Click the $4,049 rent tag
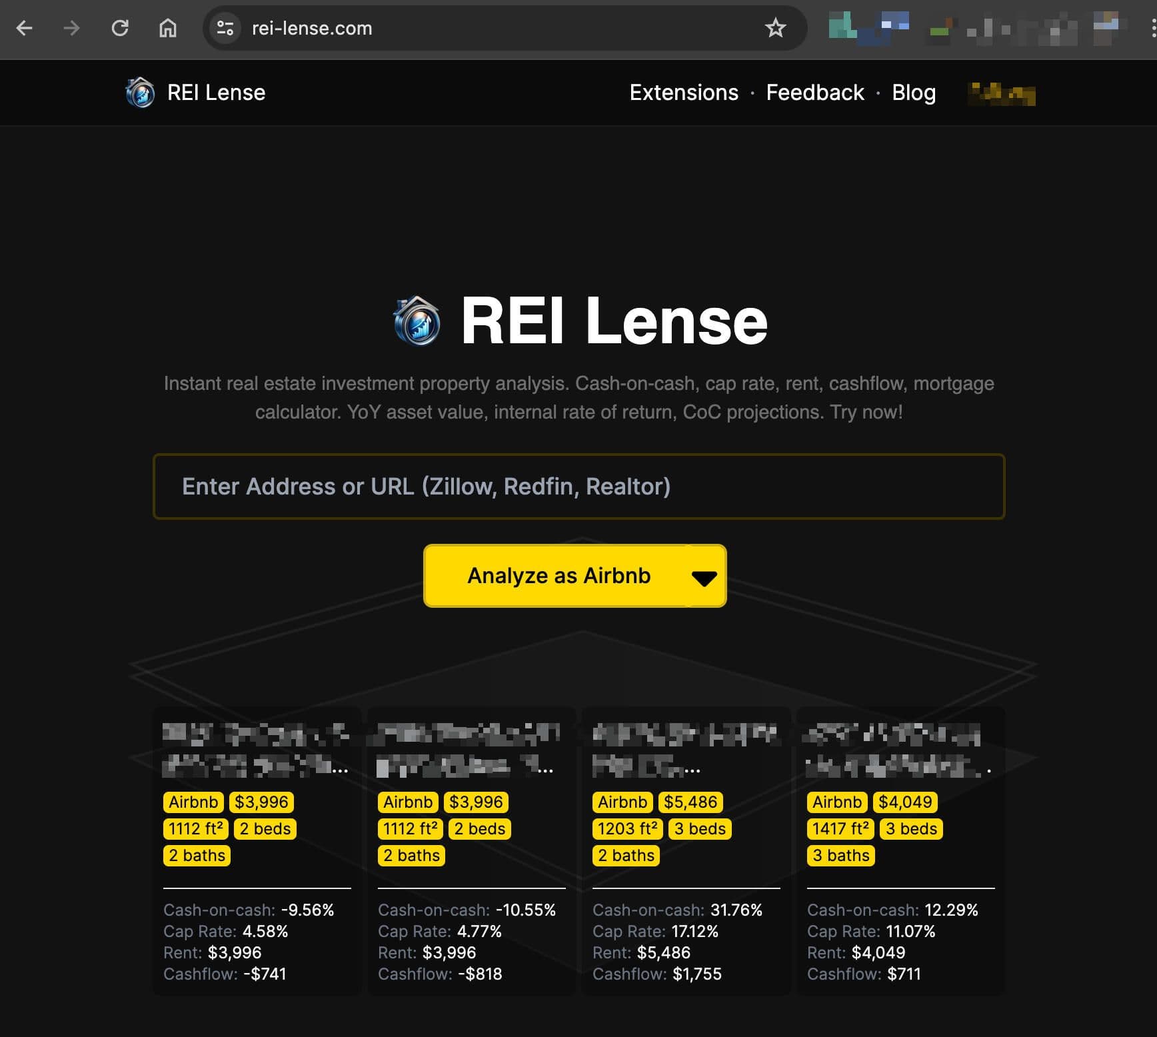Image resolution: width=1157 pixels, height=1037 pixels. click(905, 802)
